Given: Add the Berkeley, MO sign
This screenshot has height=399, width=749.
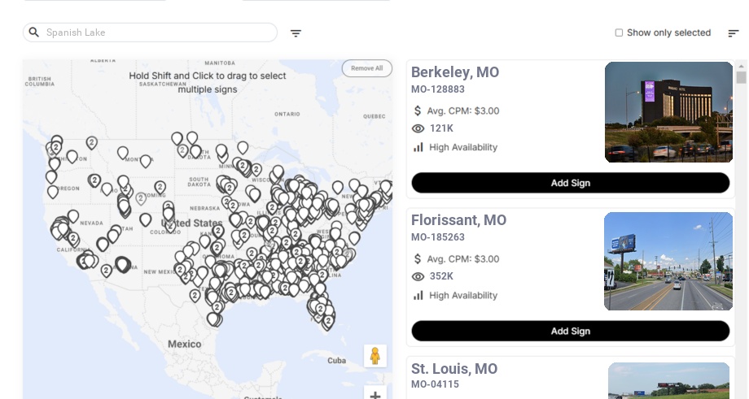Looking at the screenshot, I should (570, 183).
